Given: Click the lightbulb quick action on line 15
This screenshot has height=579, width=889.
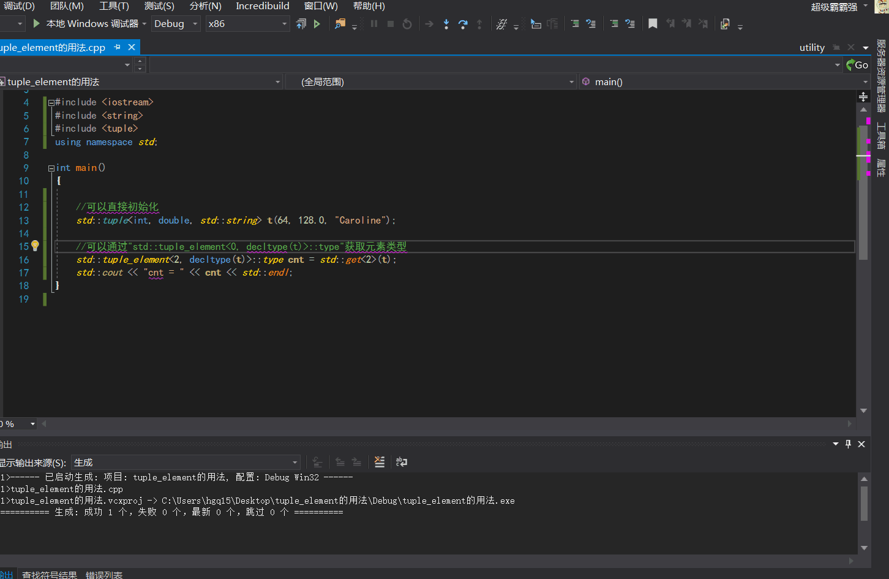Looking at the screenshot, I should (35, 246).
